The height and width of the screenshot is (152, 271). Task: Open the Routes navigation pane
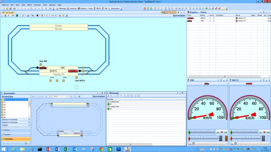tap(16, 134)
